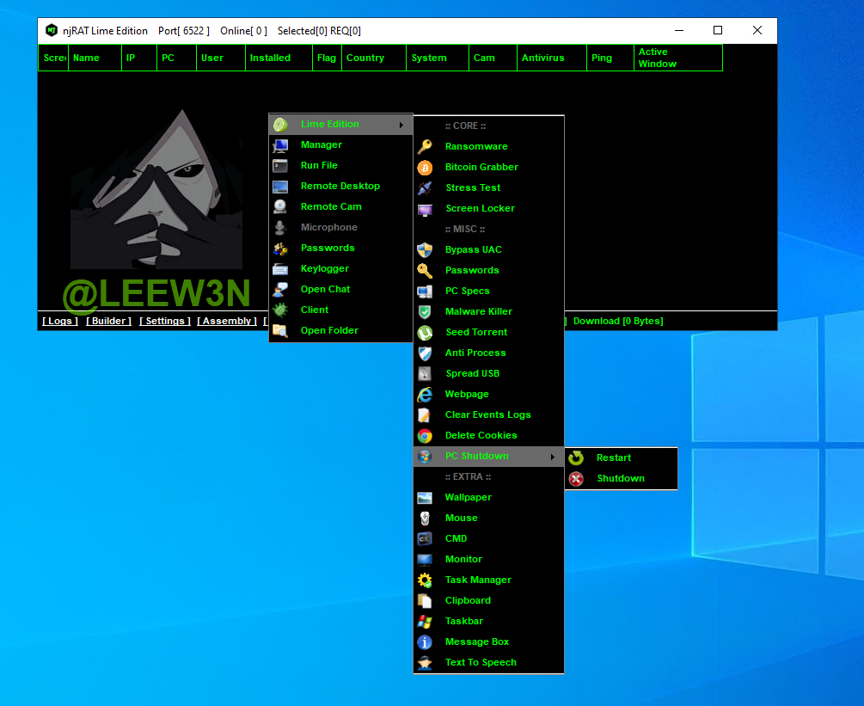Choose the Monitor menu entry
The image size is (864, 706).
click(463, 559)
